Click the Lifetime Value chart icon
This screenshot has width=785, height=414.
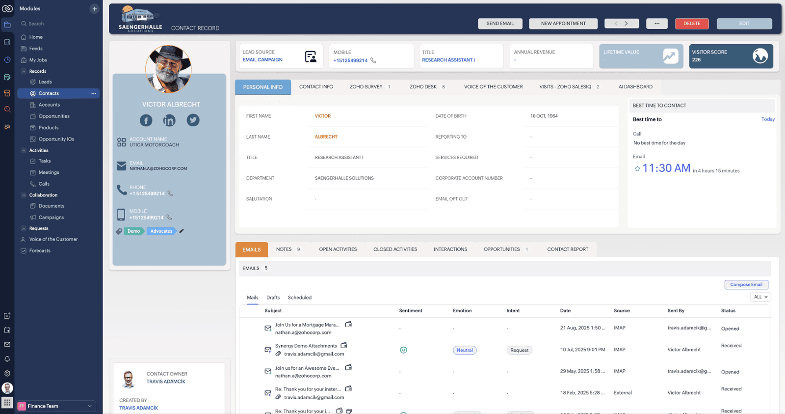pos(670,56)
